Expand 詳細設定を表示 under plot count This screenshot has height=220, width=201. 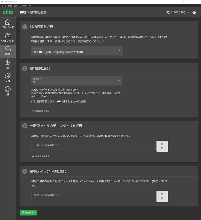41,111
